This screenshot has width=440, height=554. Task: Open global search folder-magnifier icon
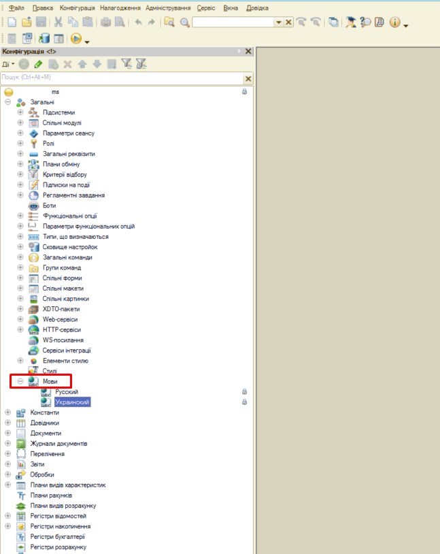click(169, 22)
